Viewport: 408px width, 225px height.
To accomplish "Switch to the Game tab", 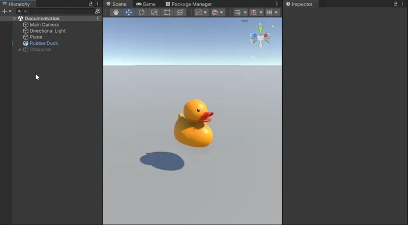I will 146,4.
